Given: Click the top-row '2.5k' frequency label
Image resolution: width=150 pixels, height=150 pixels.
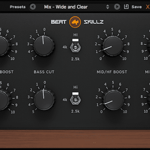Looking at the screenshot, I should tap(75, 59).
